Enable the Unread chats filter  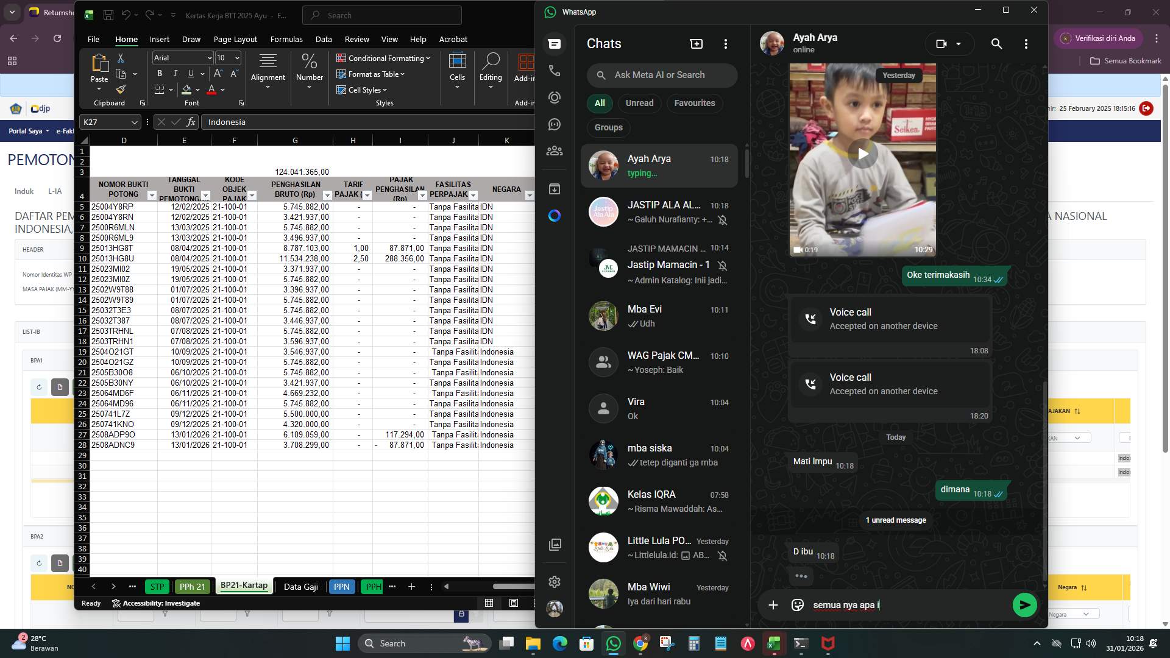click(639, 103)
